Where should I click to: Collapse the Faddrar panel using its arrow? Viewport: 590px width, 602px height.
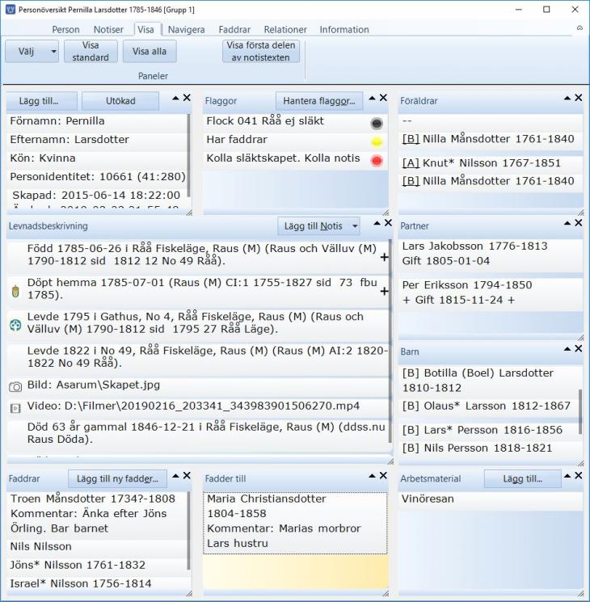(x=176, y=476)
